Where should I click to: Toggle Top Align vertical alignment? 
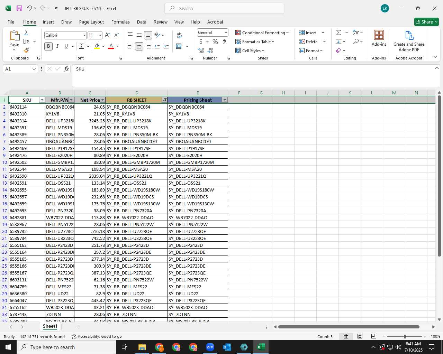(130, 35)
